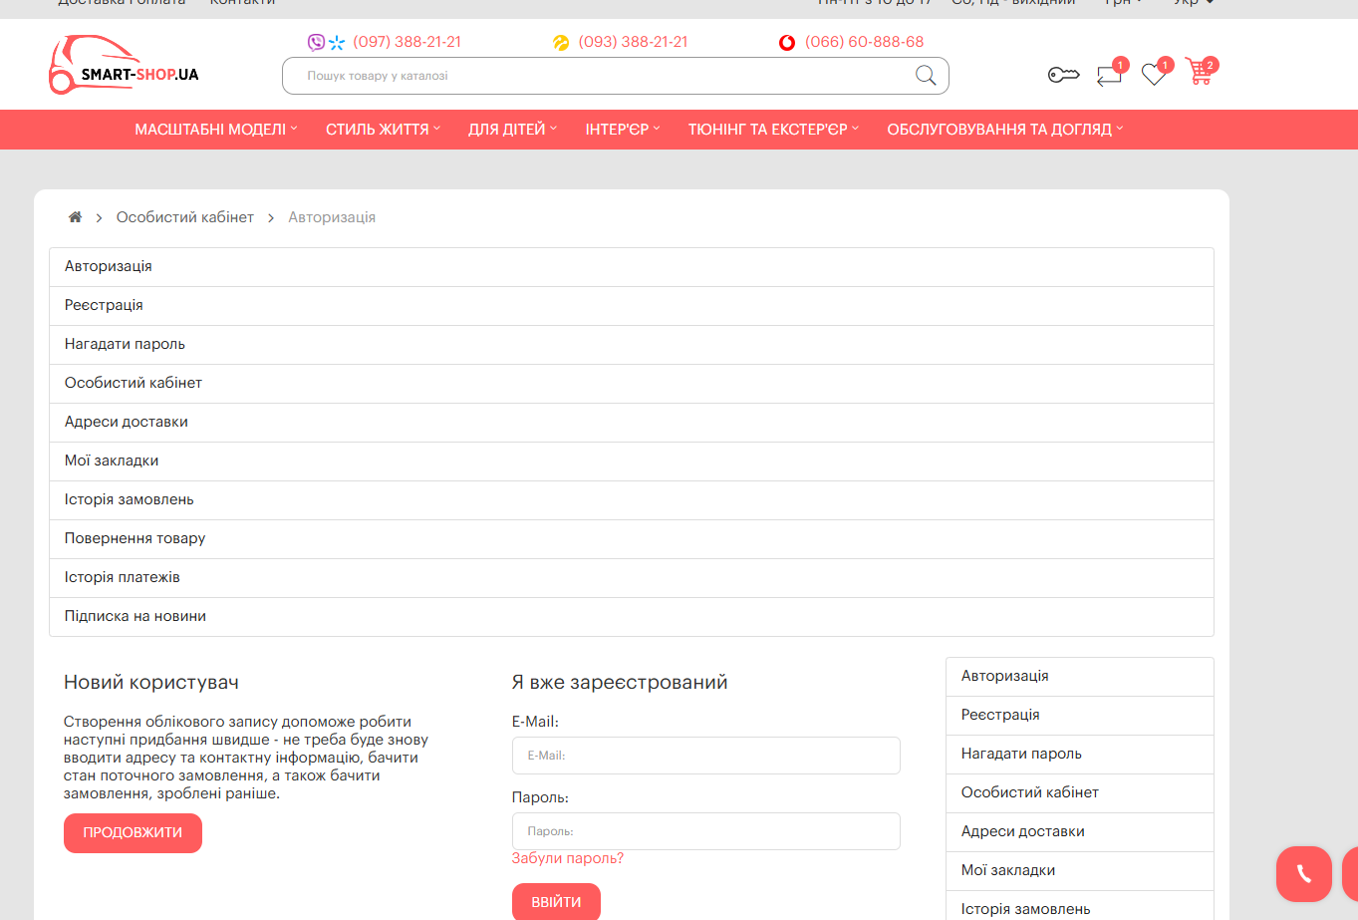Click the search magnifier icon
1358x920 pixels.
pos(925,76)
